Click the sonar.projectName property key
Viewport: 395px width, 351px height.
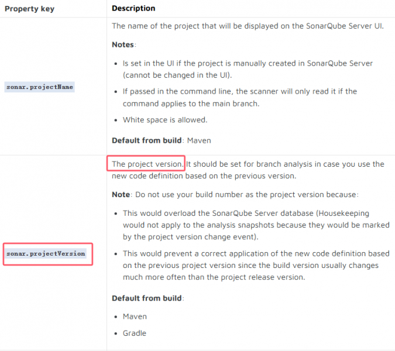[40, 87]
